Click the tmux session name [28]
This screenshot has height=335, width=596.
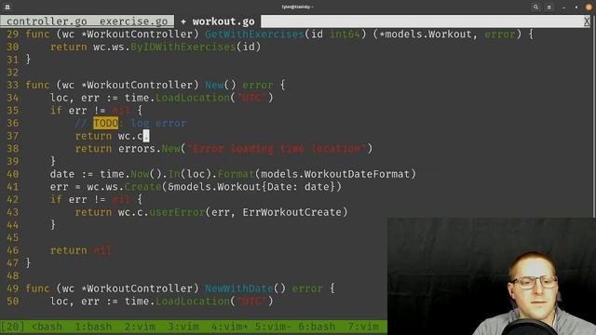(12, 327)
